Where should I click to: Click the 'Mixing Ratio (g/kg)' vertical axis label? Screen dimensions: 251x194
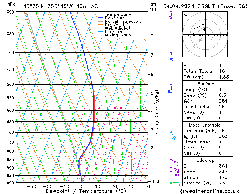tap(157, 112)
